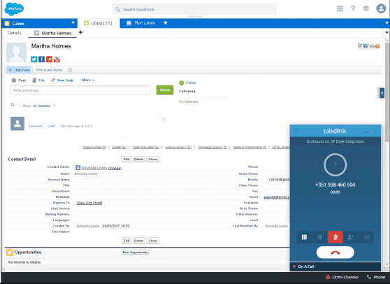Open the subtab bar overflow arrow
Image resolution: width=390 pixels, height=284 pixels.
pyautogui.click(x=387, y=33)
